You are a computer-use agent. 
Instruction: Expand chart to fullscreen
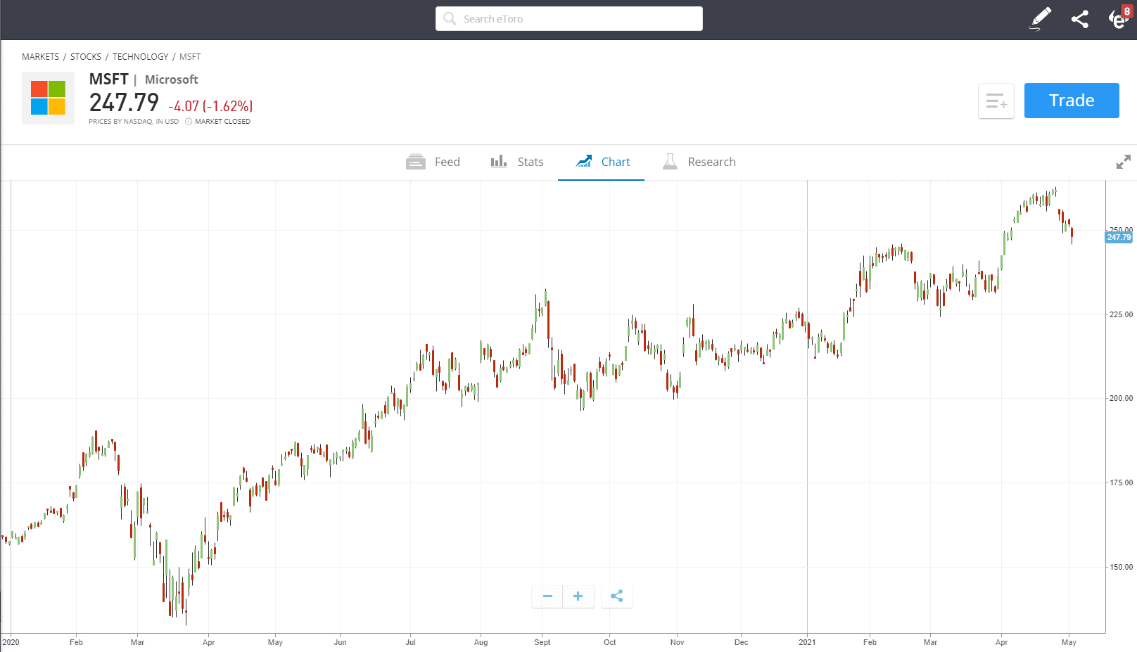click(1124, 162)
